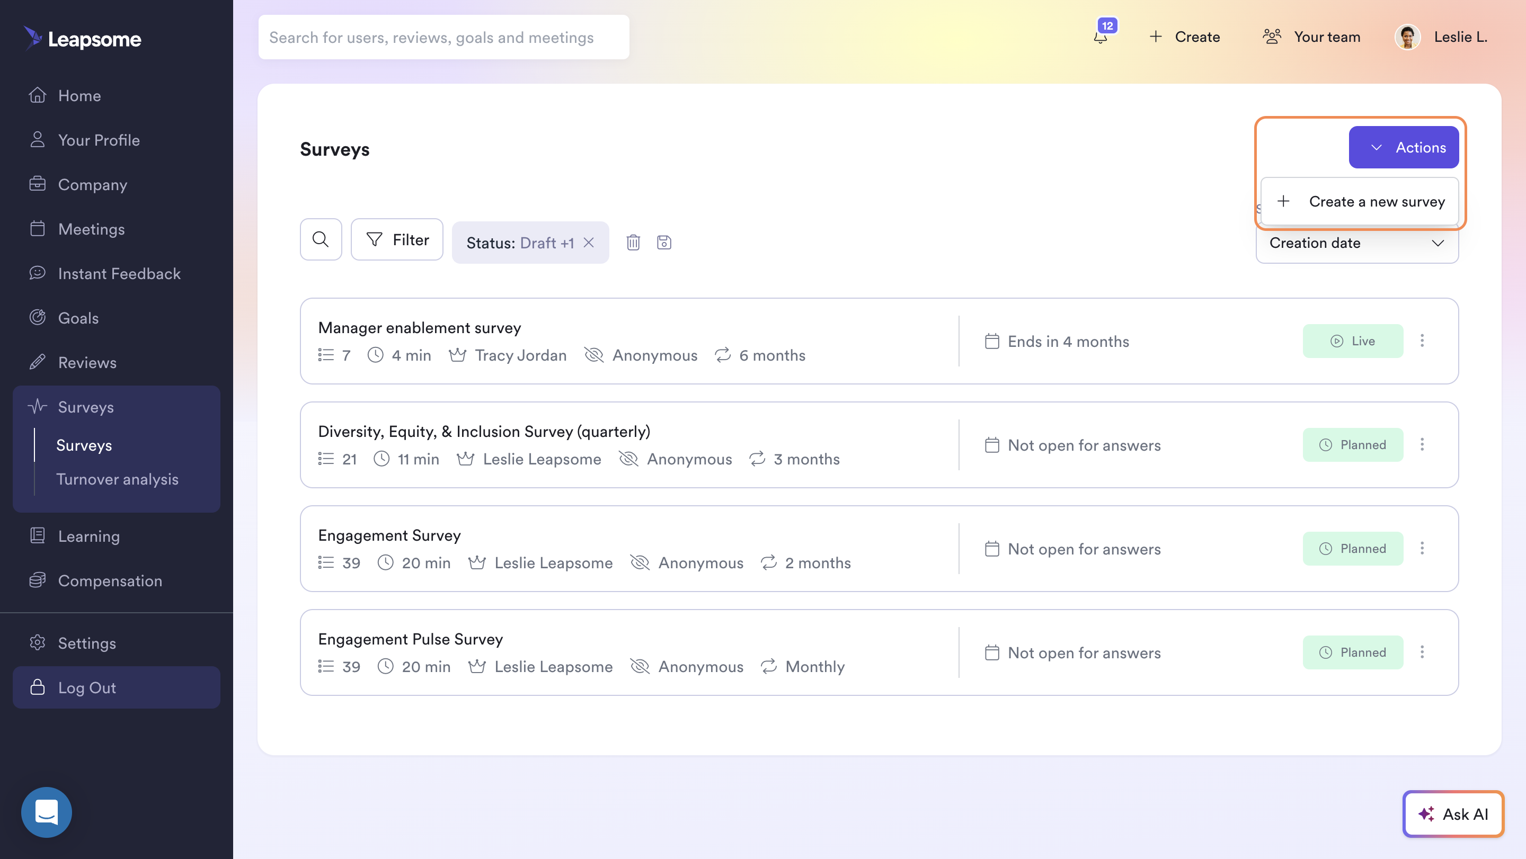
Task: Click the 3 months recurrence label
Action: pyautogui.click(x=806, y=459)
